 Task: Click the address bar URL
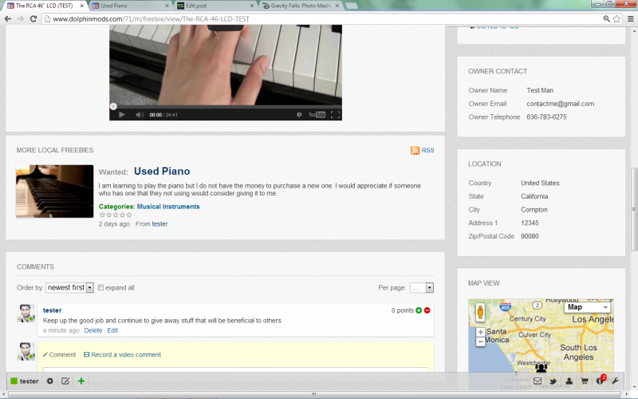coord(151,18)
